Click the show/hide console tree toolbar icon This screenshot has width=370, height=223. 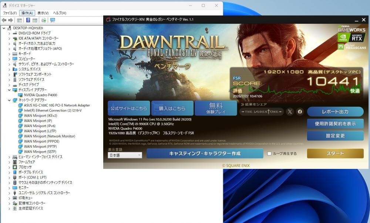tap(19, 20)
